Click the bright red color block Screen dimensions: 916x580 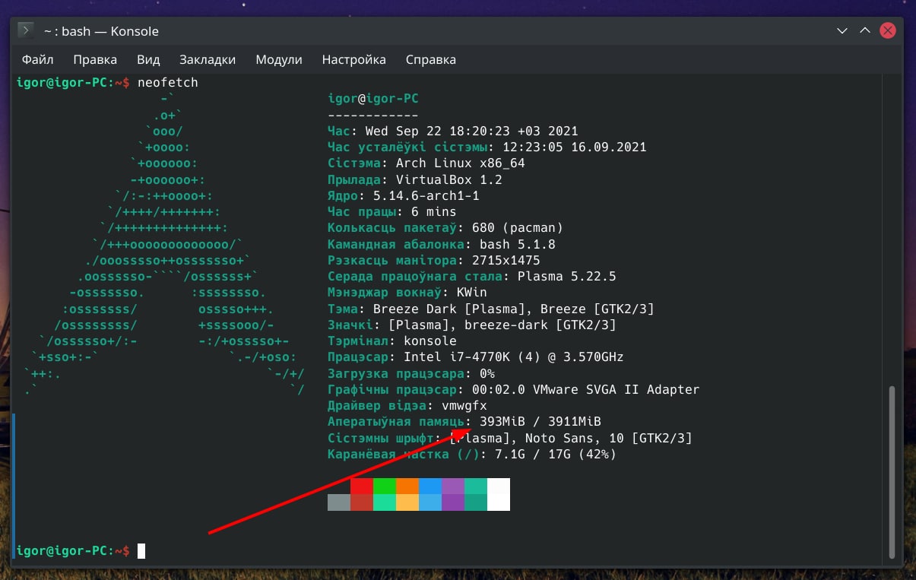(362, 486)
